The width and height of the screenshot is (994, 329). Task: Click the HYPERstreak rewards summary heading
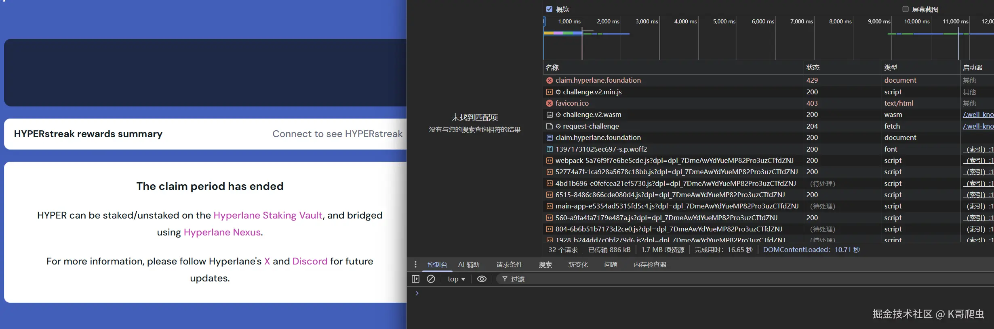coord(88,134)
